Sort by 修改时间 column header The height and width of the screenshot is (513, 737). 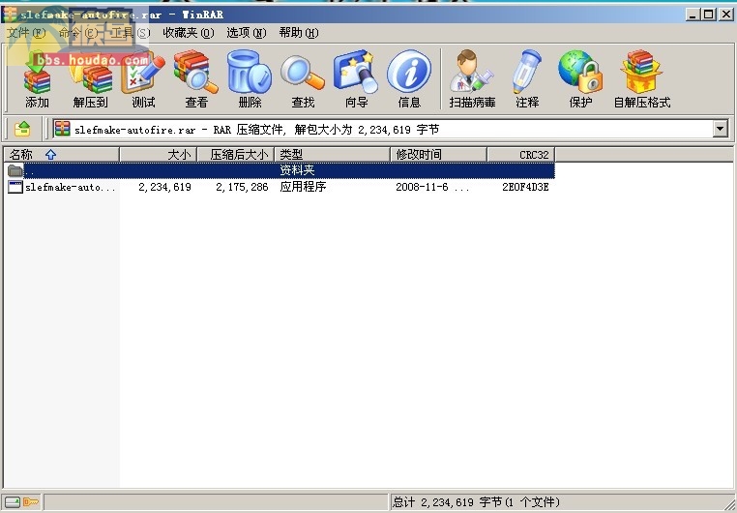(x=438, y=154)
